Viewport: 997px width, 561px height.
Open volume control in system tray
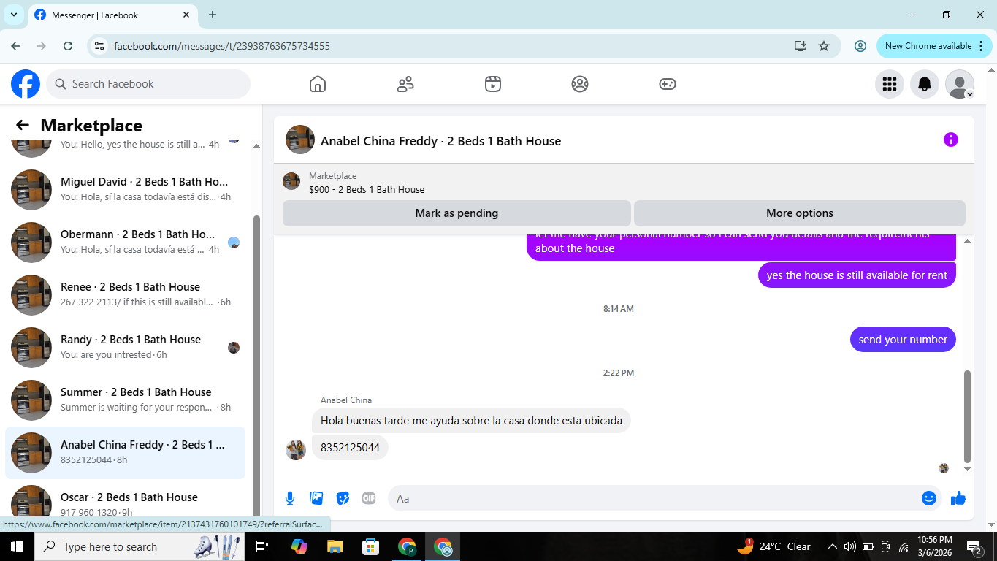tap(850, 546)
